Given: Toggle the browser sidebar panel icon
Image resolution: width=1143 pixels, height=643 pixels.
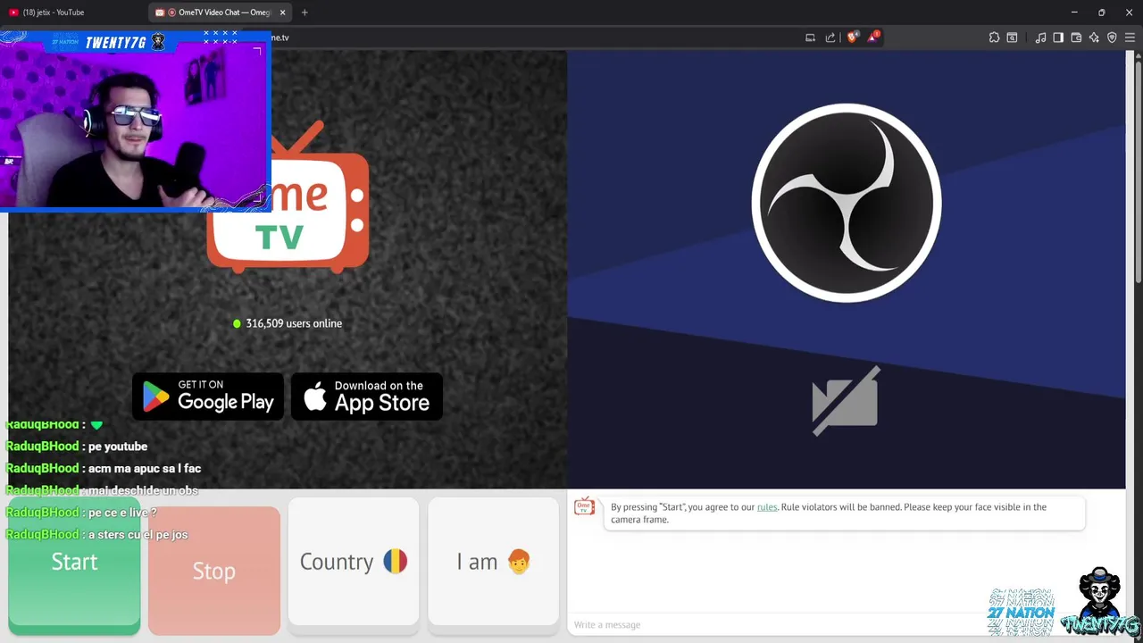Looking at the screenshot, I should tap(1058, 38).
